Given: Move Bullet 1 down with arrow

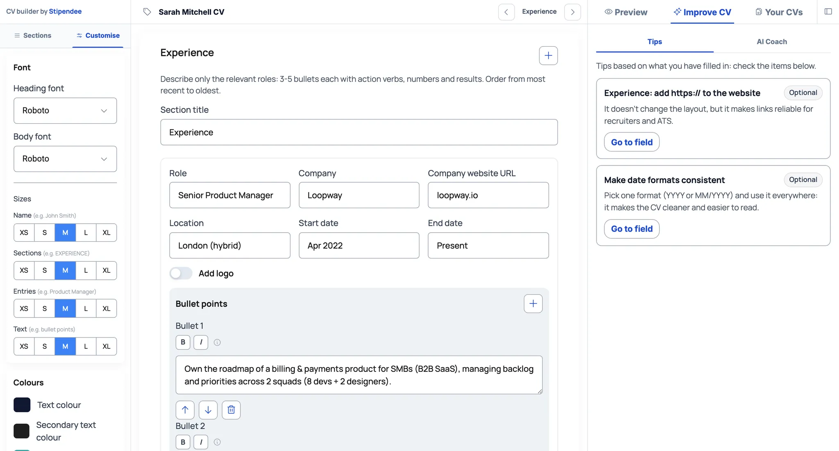Looking at the screenshot, I should tap(208, 410).
